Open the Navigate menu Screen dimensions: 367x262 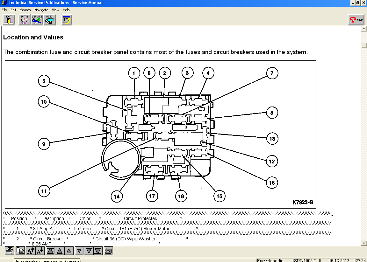(x=41, y=10)
